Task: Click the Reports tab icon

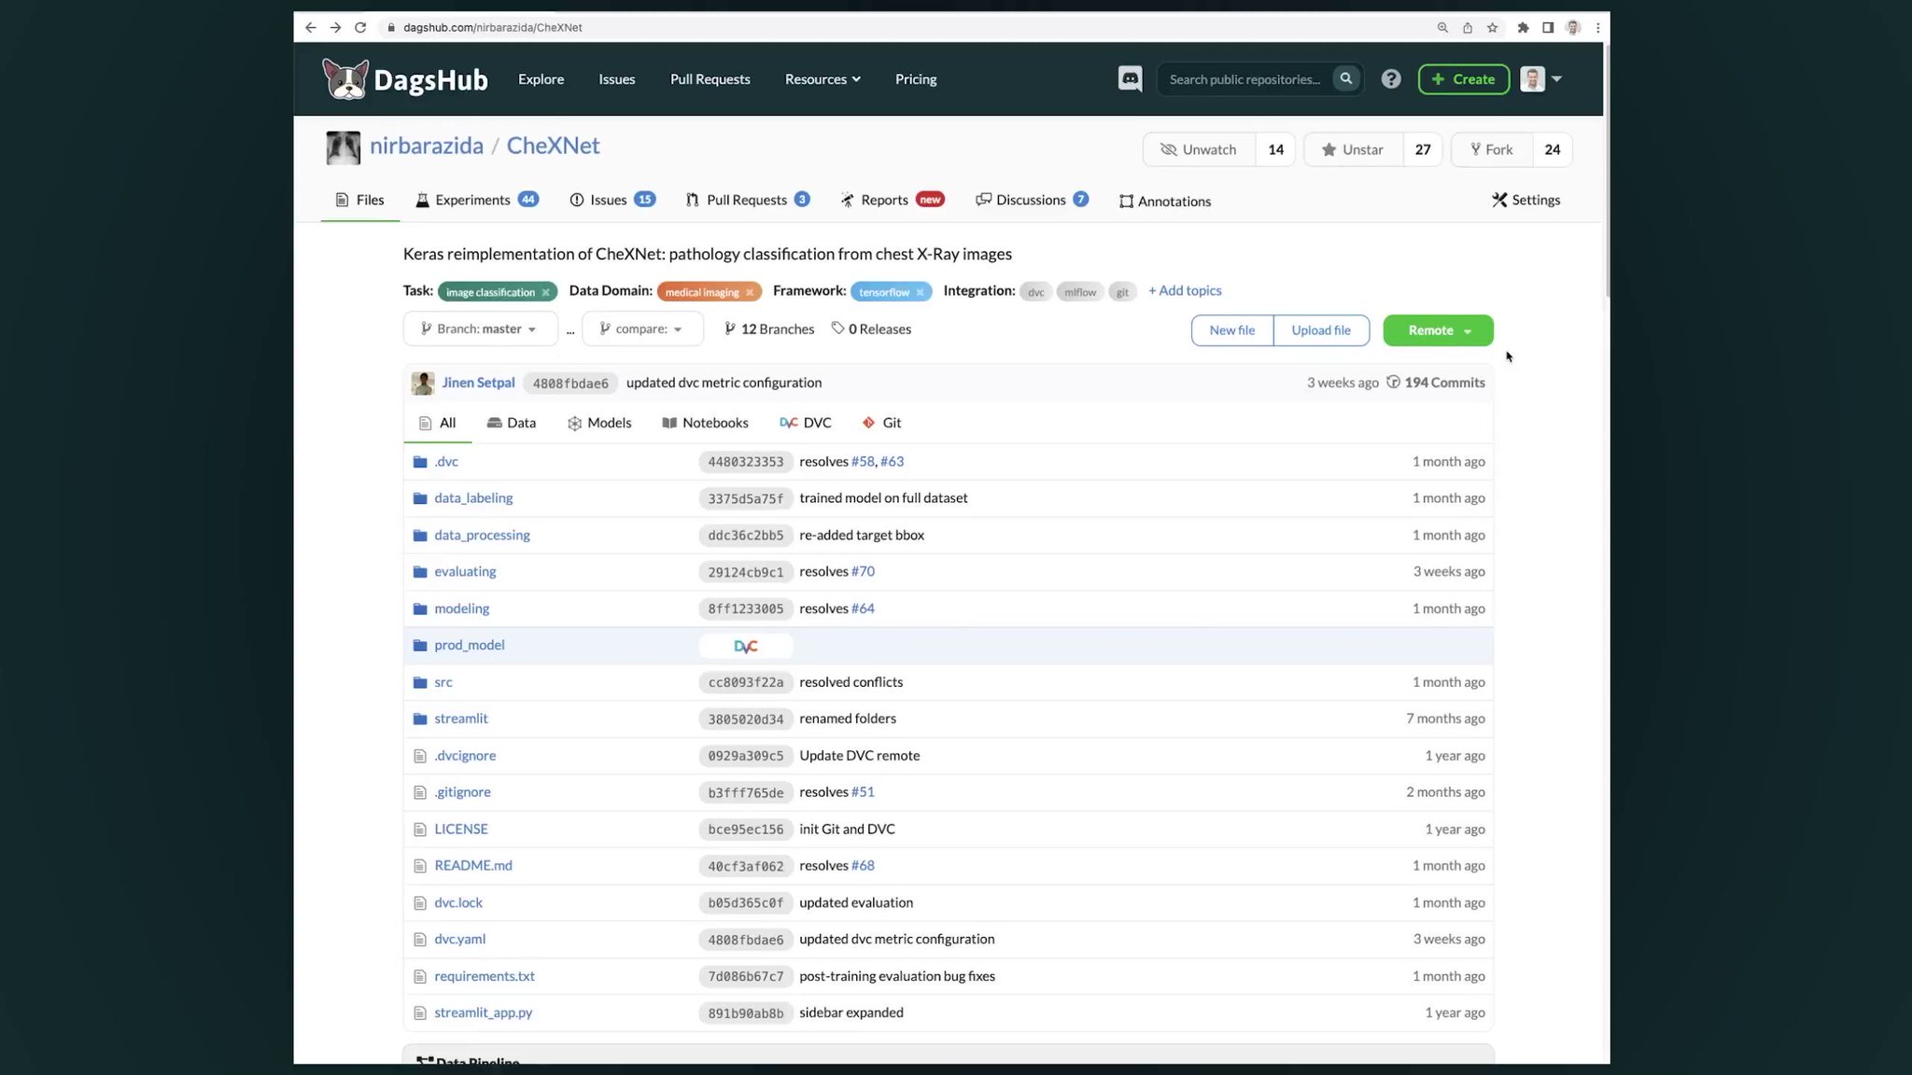Action: coord(848,200)
